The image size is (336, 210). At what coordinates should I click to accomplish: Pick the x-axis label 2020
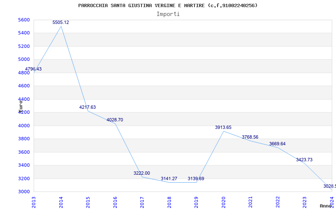click(x=223, y=202)
